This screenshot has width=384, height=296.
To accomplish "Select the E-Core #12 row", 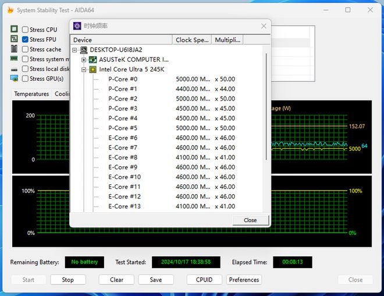I will pos(166,197).
